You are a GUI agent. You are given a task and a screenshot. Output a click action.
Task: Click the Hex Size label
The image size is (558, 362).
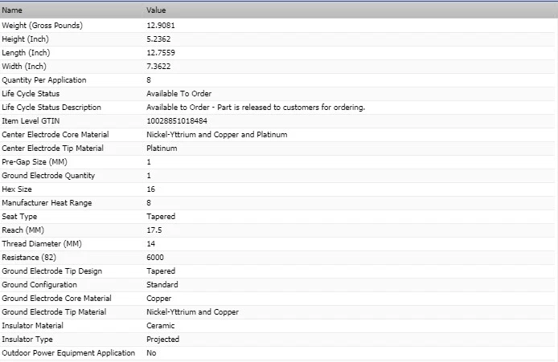point(17,189)
